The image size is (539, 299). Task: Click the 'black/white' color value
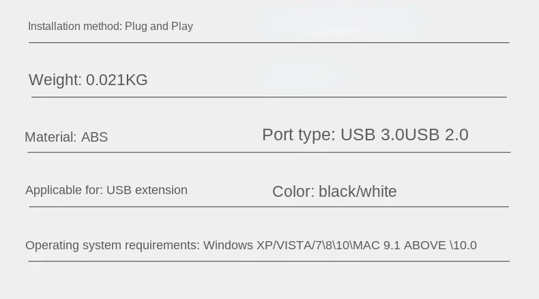point(358,192)
